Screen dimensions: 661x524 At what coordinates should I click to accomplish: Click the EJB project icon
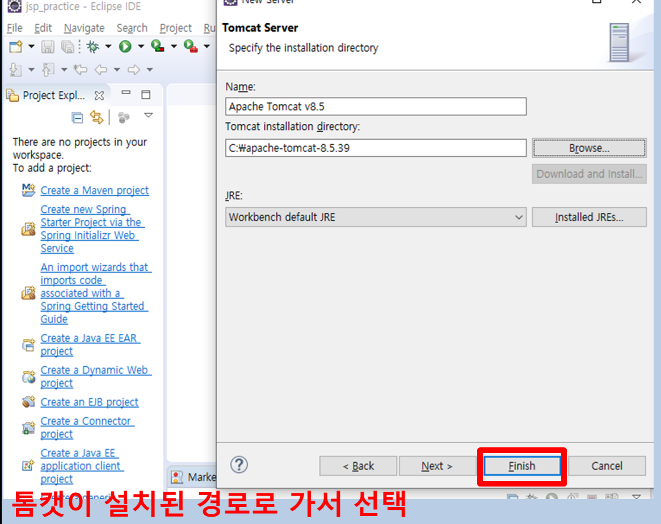click(x=29, y=402)
